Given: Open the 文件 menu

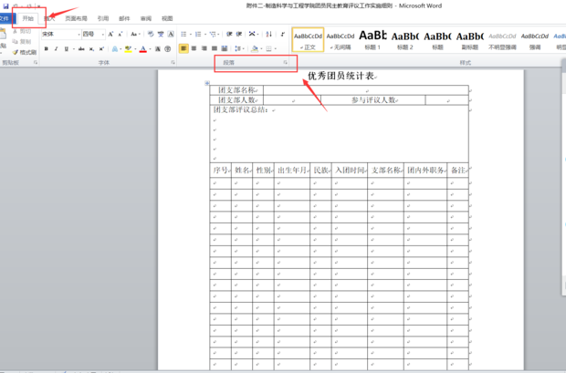Looking at the screenshot, I should pyautogui.click(x=5, y=18).
